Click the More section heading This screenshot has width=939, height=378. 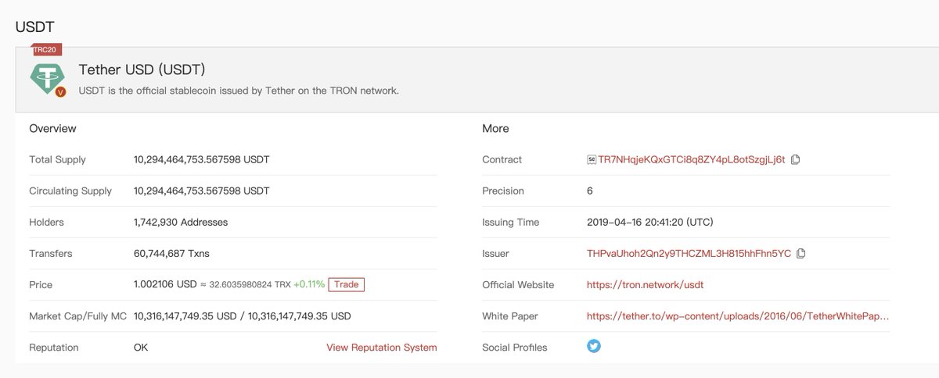[x=495, y=128]
